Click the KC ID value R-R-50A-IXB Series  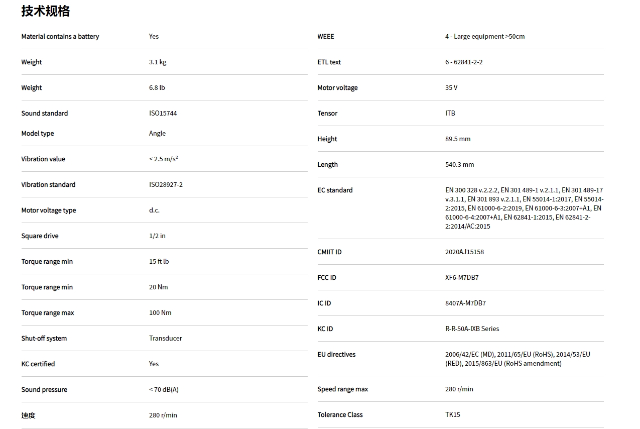coord(472,329)
